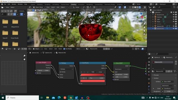This screenshot has width=178, height=100.
Task: Switch to Shading workspace tab
Action: (73, 4)
